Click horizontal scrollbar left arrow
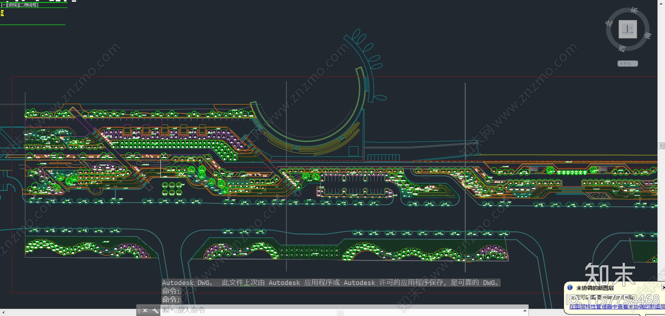This screenshot has width=665, height=316. click(x=3, y=312)
